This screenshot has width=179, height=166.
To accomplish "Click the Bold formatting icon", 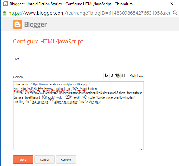I will tap(106, 76).
